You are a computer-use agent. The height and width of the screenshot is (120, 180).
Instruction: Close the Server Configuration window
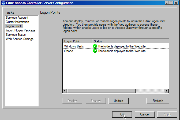(x=176, y=3)
